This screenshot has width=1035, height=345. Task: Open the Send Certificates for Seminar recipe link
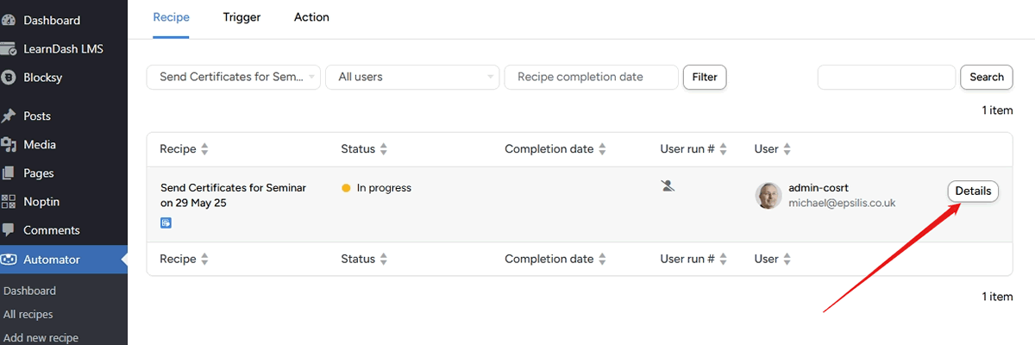(x=233, y=195)
